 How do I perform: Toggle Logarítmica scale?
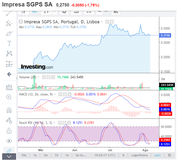(139, 155)
